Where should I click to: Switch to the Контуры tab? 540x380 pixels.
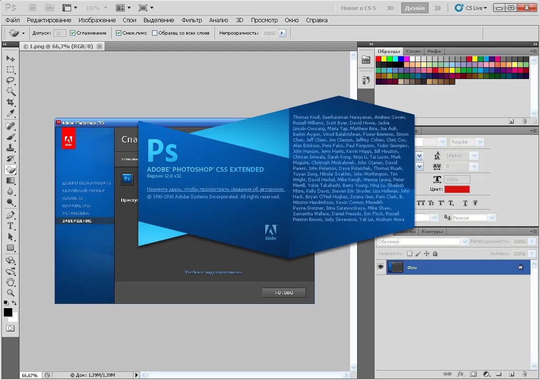pos(432,232)
